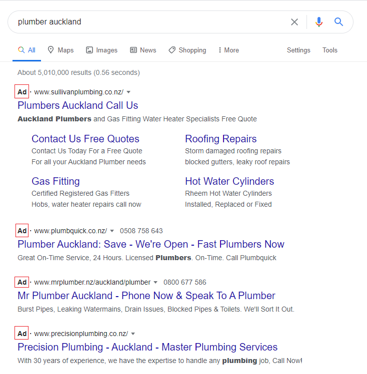
Task: Start voice search with the microphone icon
Action: coord(319,22)
